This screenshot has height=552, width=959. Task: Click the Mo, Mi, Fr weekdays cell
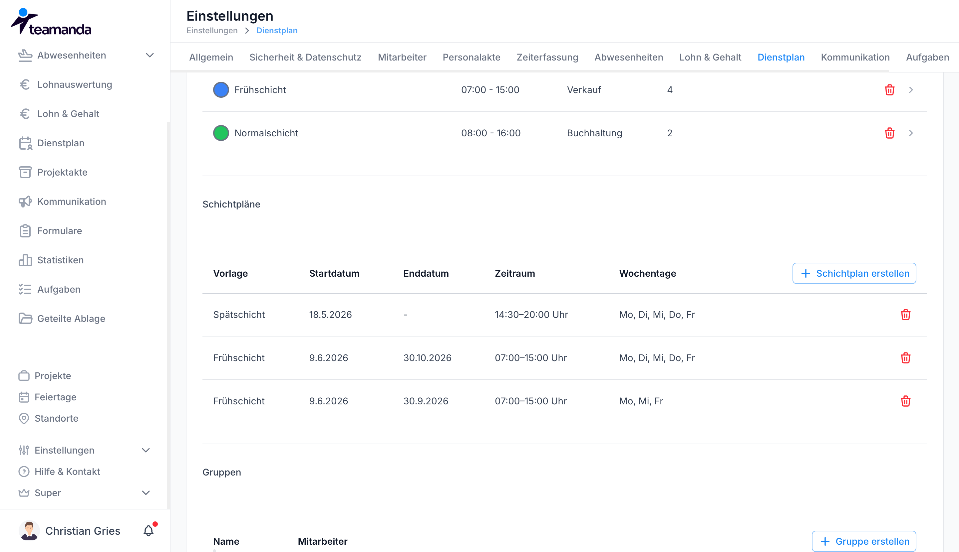pyautogui.click(x=641, y=401)
